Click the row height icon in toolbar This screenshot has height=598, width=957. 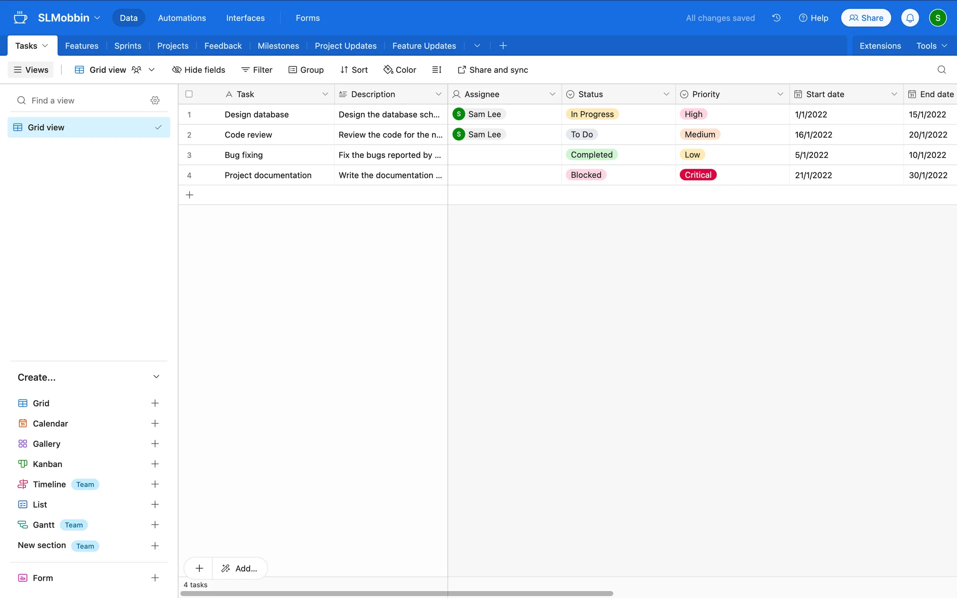tap(437, 70)
